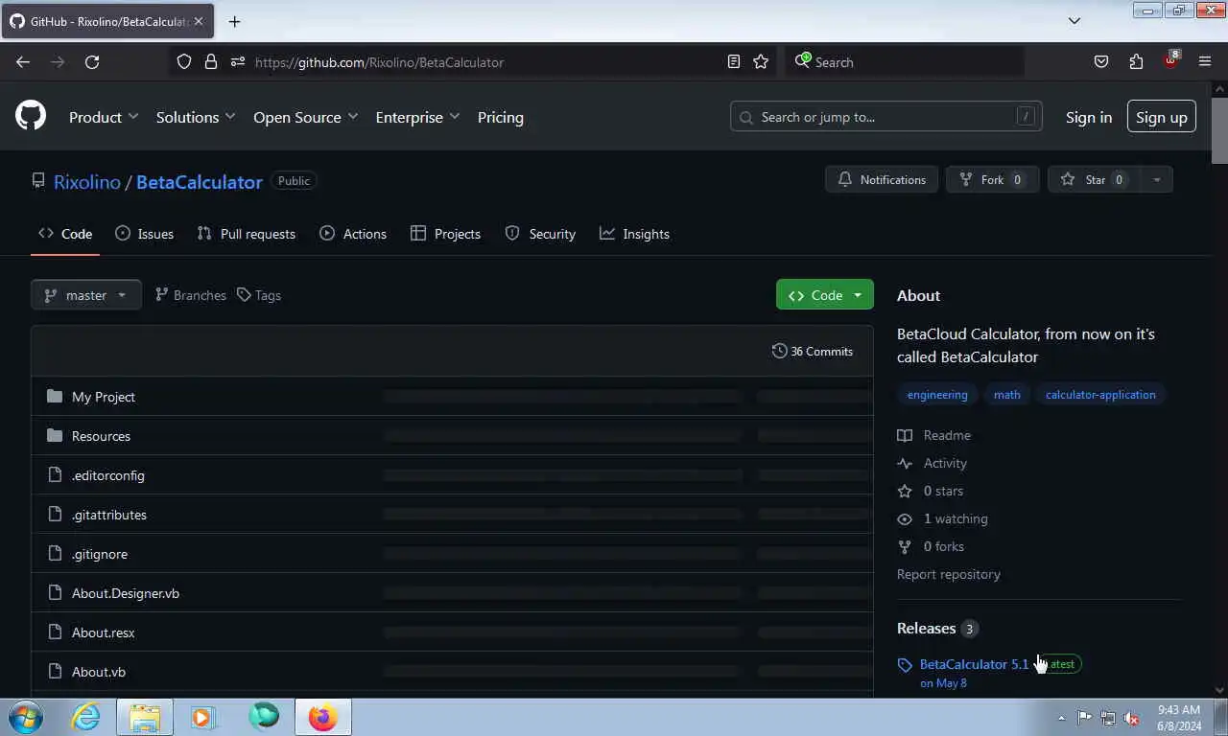Toggle reader view icon in address bar

[x=734, y=61]
